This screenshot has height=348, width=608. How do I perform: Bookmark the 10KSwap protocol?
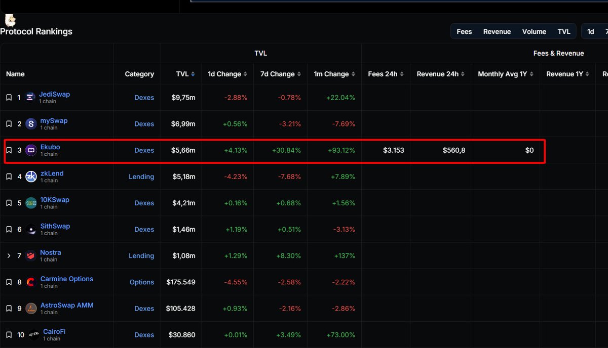pos(9,203)
